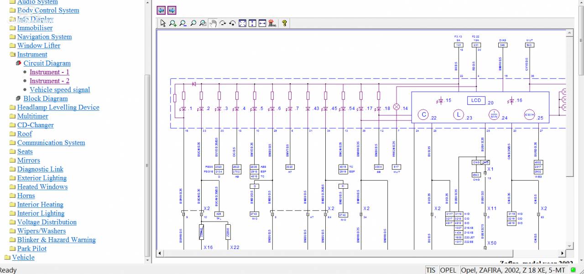Screen dimensions: 584x274
Task: Click the TIS panel in status bar
Action: (431, 270)
